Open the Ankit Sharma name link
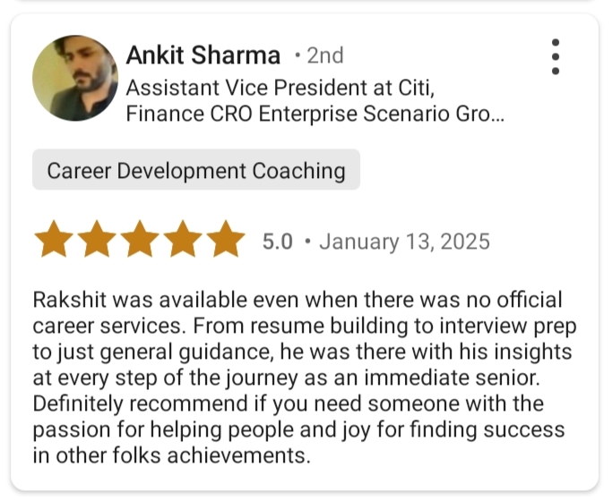The width and height of the screenshot is (612, 501). 203,55
